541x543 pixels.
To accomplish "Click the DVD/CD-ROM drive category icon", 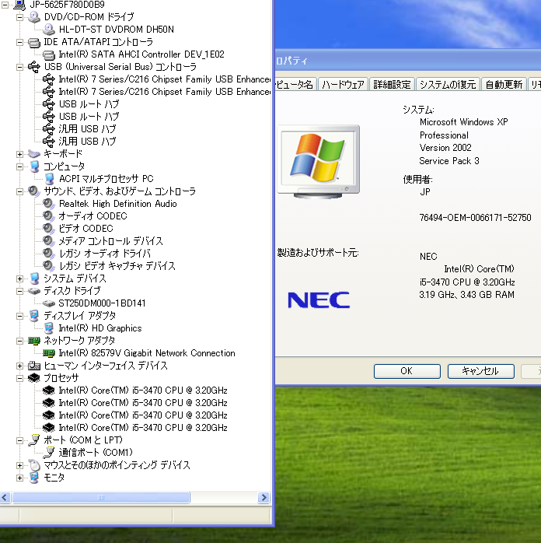I will pos(34,17).
